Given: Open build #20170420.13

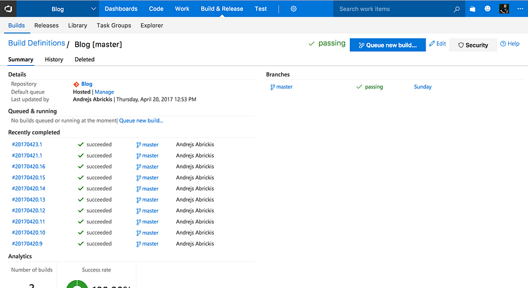Looking at the screenshot, I should [x=28, y=200].
